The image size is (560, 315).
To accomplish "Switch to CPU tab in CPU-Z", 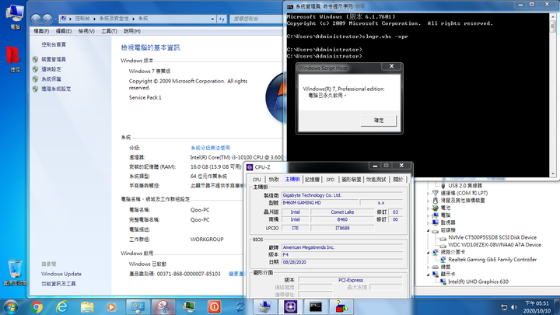I will [x=257, y=180].
